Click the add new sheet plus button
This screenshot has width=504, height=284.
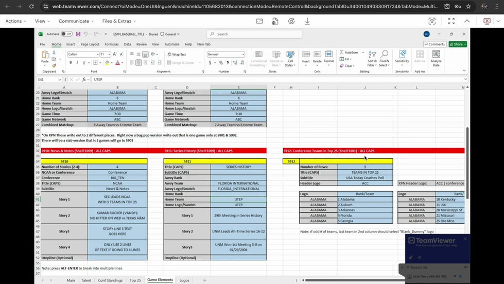[x=205, y=280]
